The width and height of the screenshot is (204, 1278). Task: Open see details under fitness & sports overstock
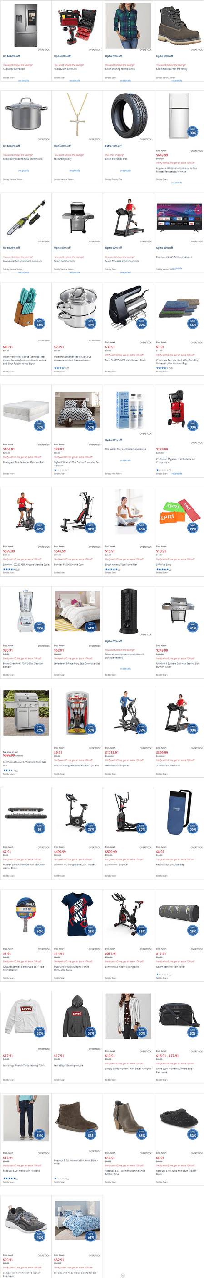coord(125,272)
